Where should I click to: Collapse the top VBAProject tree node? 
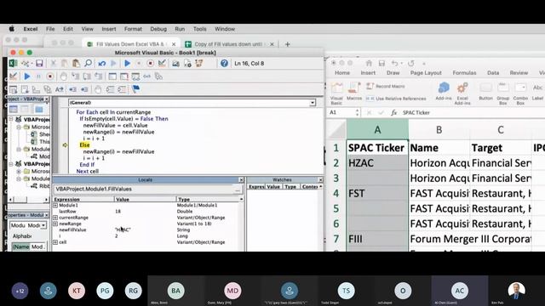[11, 119]
